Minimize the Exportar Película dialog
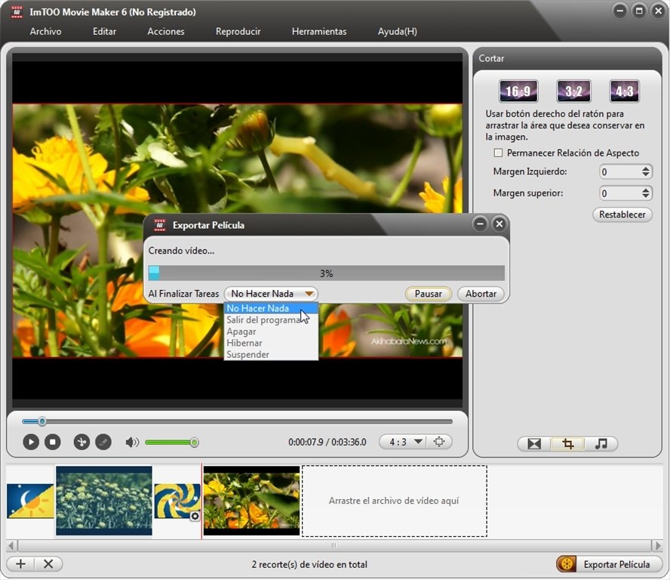The width and height of the screenshot is (670, 580). pyautogui.click(x=481, y=224)
